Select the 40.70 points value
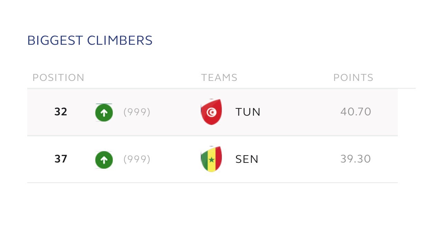The image size is (443, 231). click(x=355, y=112)
